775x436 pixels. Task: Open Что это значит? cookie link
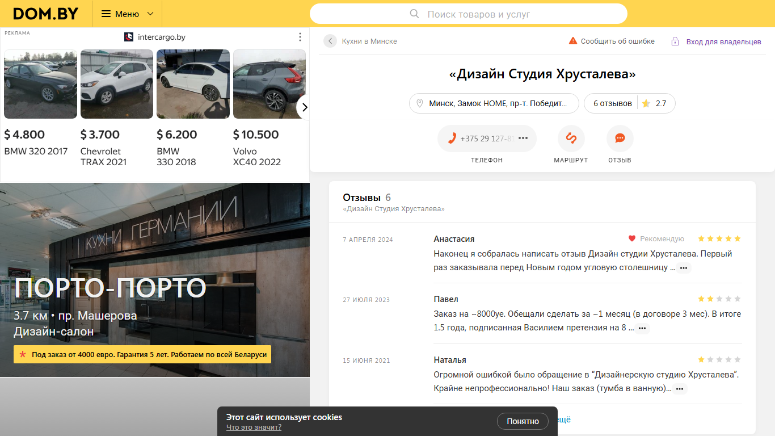(x=254, y=427)
